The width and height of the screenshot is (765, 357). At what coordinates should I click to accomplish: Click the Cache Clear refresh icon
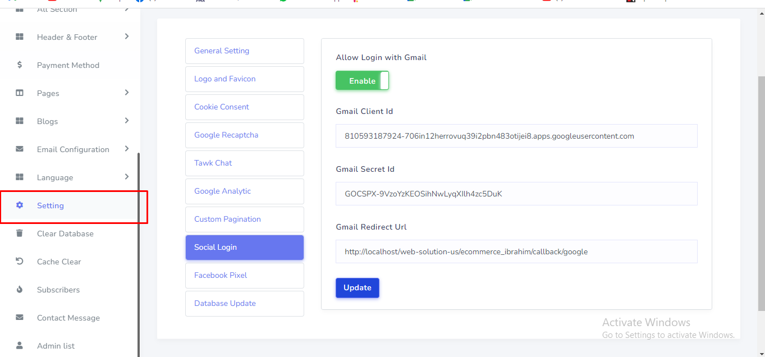[20, 262]
